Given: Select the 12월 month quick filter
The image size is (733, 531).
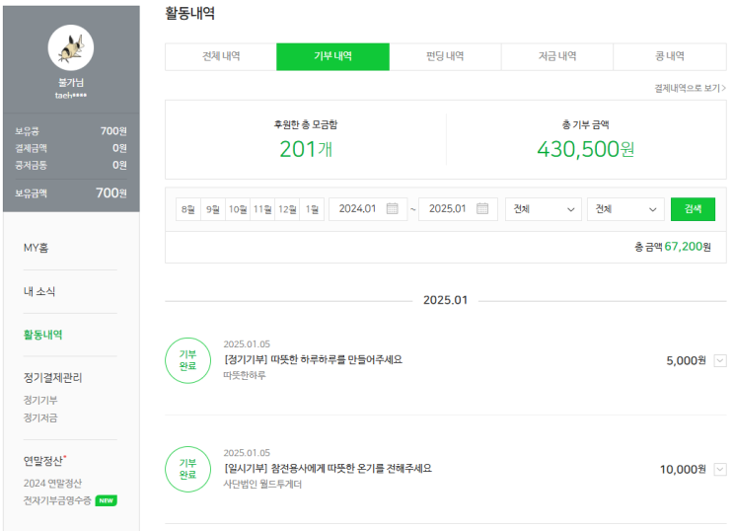Looking at the screenshot, I should point(287,209).
